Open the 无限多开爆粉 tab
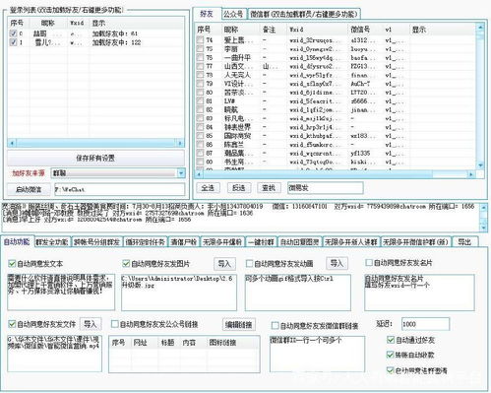The height and width of the screenshot is (393, 491). tap(222, 242)
